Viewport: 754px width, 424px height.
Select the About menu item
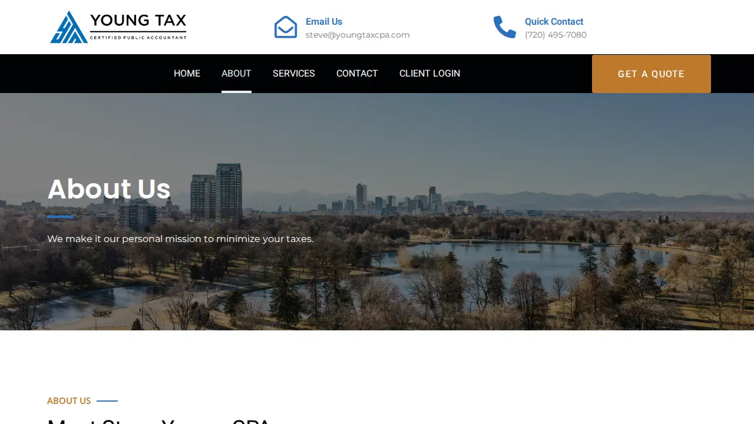[236, 74]
